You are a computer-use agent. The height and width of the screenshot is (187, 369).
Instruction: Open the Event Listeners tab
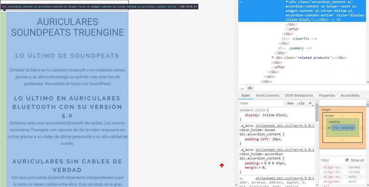tap(268, 95)
